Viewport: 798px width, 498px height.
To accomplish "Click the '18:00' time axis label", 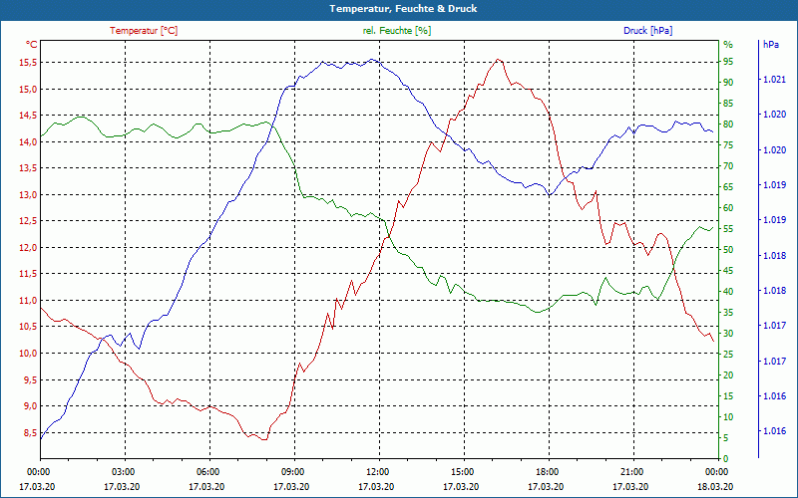I will (x=547, y=471).
